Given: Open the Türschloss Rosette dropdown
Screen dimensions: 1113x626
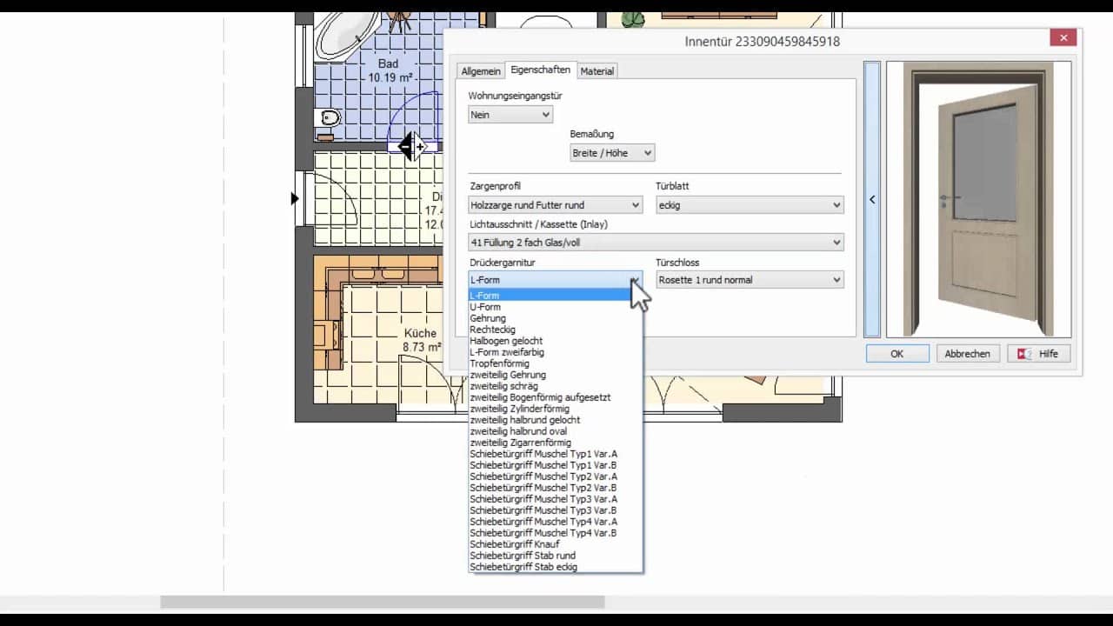Looking at the screenshot, I should (750, 280).
